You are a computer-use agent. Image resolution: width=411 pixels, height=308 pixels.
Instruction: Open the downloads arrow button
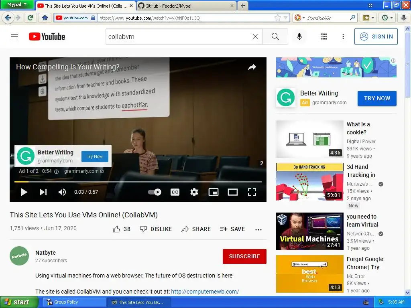[x=404, y=18]
